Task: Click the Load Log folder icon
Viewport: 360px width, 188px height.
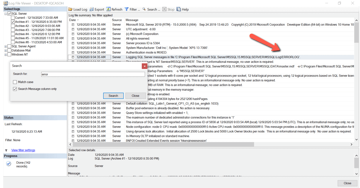Action: (x=70, y=9)
